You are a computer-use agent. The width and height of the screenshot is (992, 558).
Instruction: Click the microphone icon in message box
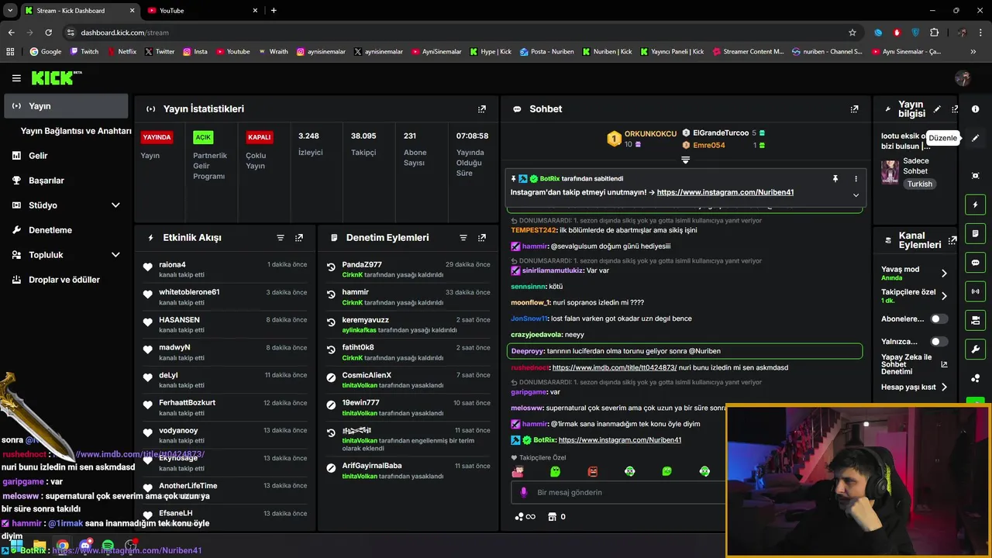click(524, 492)
